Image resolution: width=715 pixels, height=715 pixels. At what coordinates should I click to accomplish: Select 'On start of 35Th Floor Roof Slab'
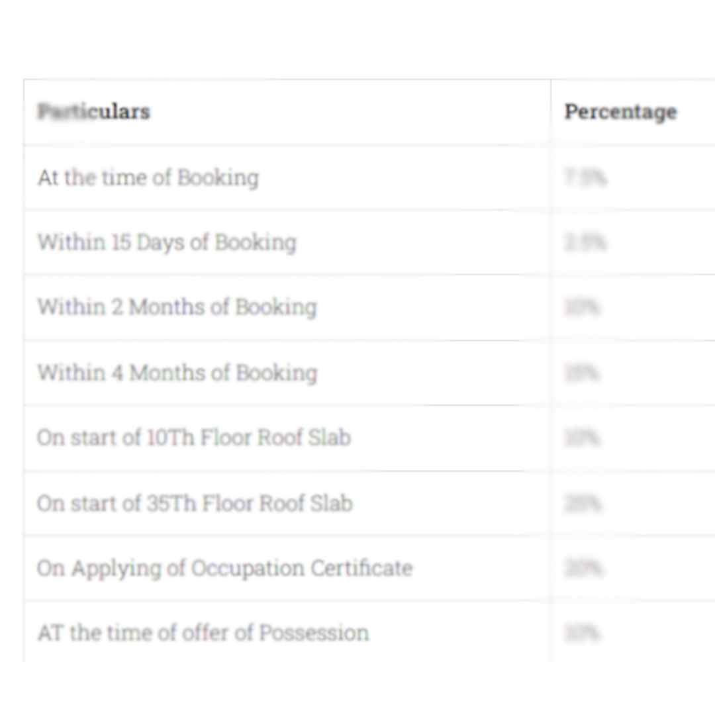[195, 503]
